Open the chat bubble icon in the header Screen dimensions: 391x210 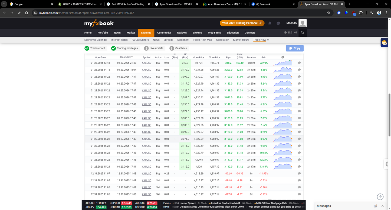[x=278, y=23]
